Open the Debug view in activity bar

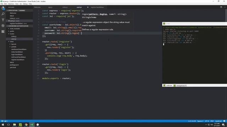pos(3,26)
